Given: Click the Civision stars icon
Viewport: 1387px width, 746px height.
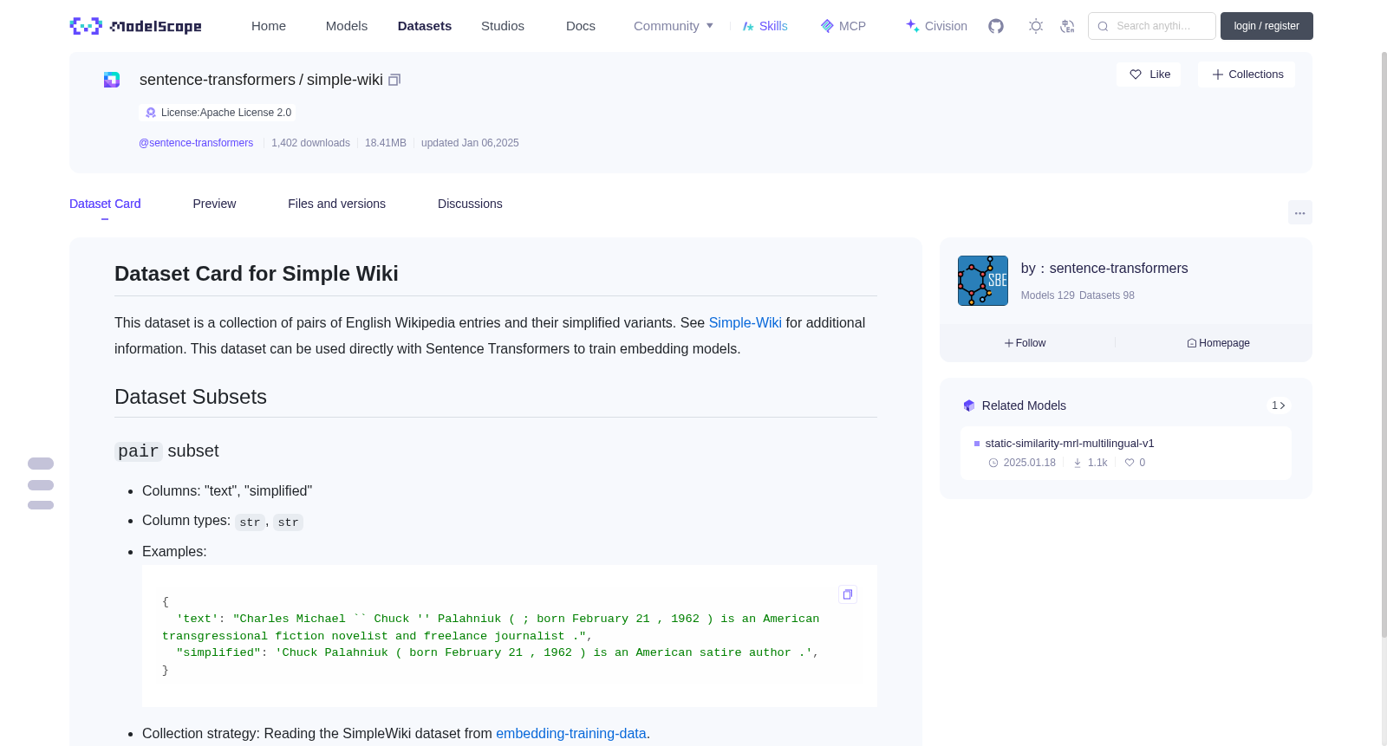Looking at the screenshot, I should pyautogui.click(x=912, y=26).
